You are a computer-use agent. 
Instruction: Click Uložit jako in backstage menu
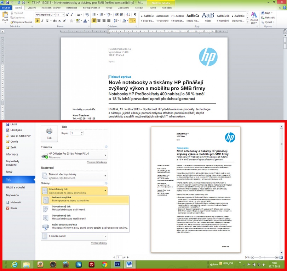pos(14,130)
